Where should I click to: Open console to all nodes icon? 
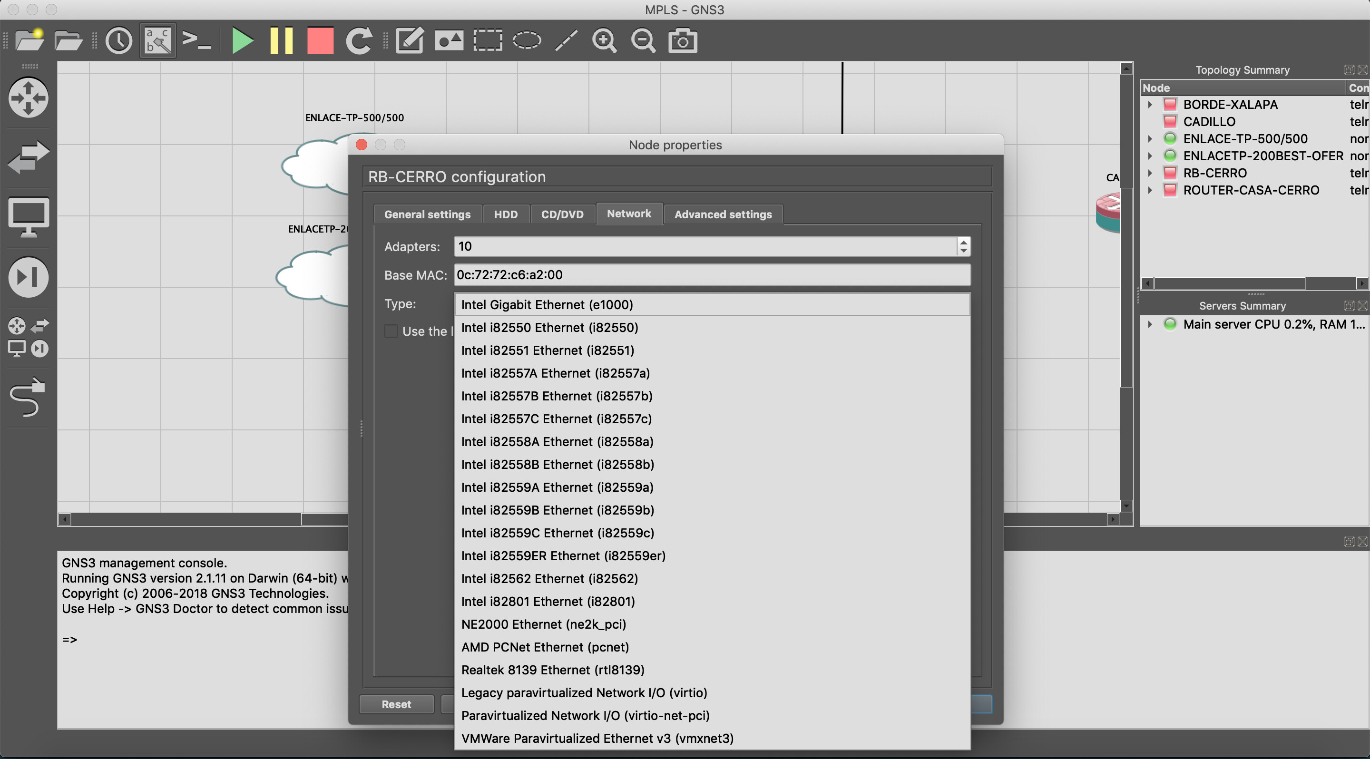click(196, 40)
